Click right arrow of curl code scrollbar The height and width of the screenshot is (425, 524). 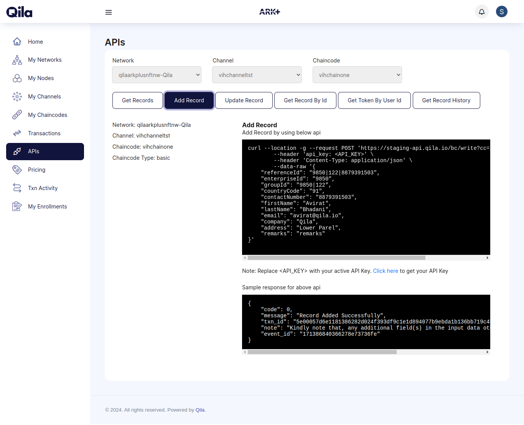coord(488,258)
